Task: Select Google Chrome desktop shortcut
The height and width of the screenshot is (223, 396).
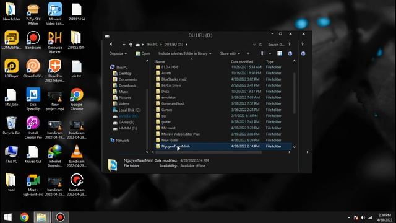Action: point(77,99)
